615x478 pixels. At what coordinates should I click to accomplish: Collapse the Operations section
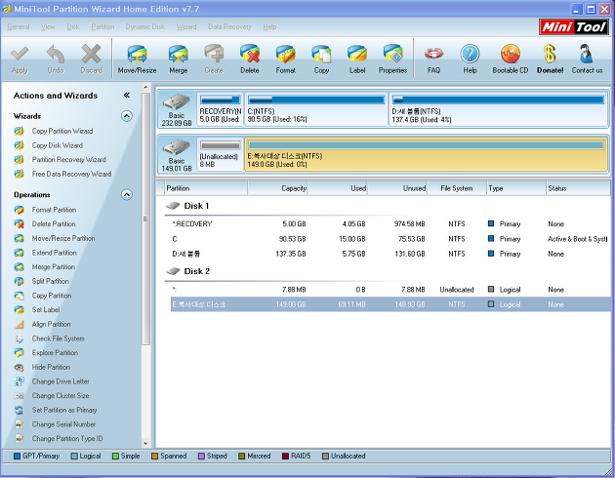click(127, 195)
